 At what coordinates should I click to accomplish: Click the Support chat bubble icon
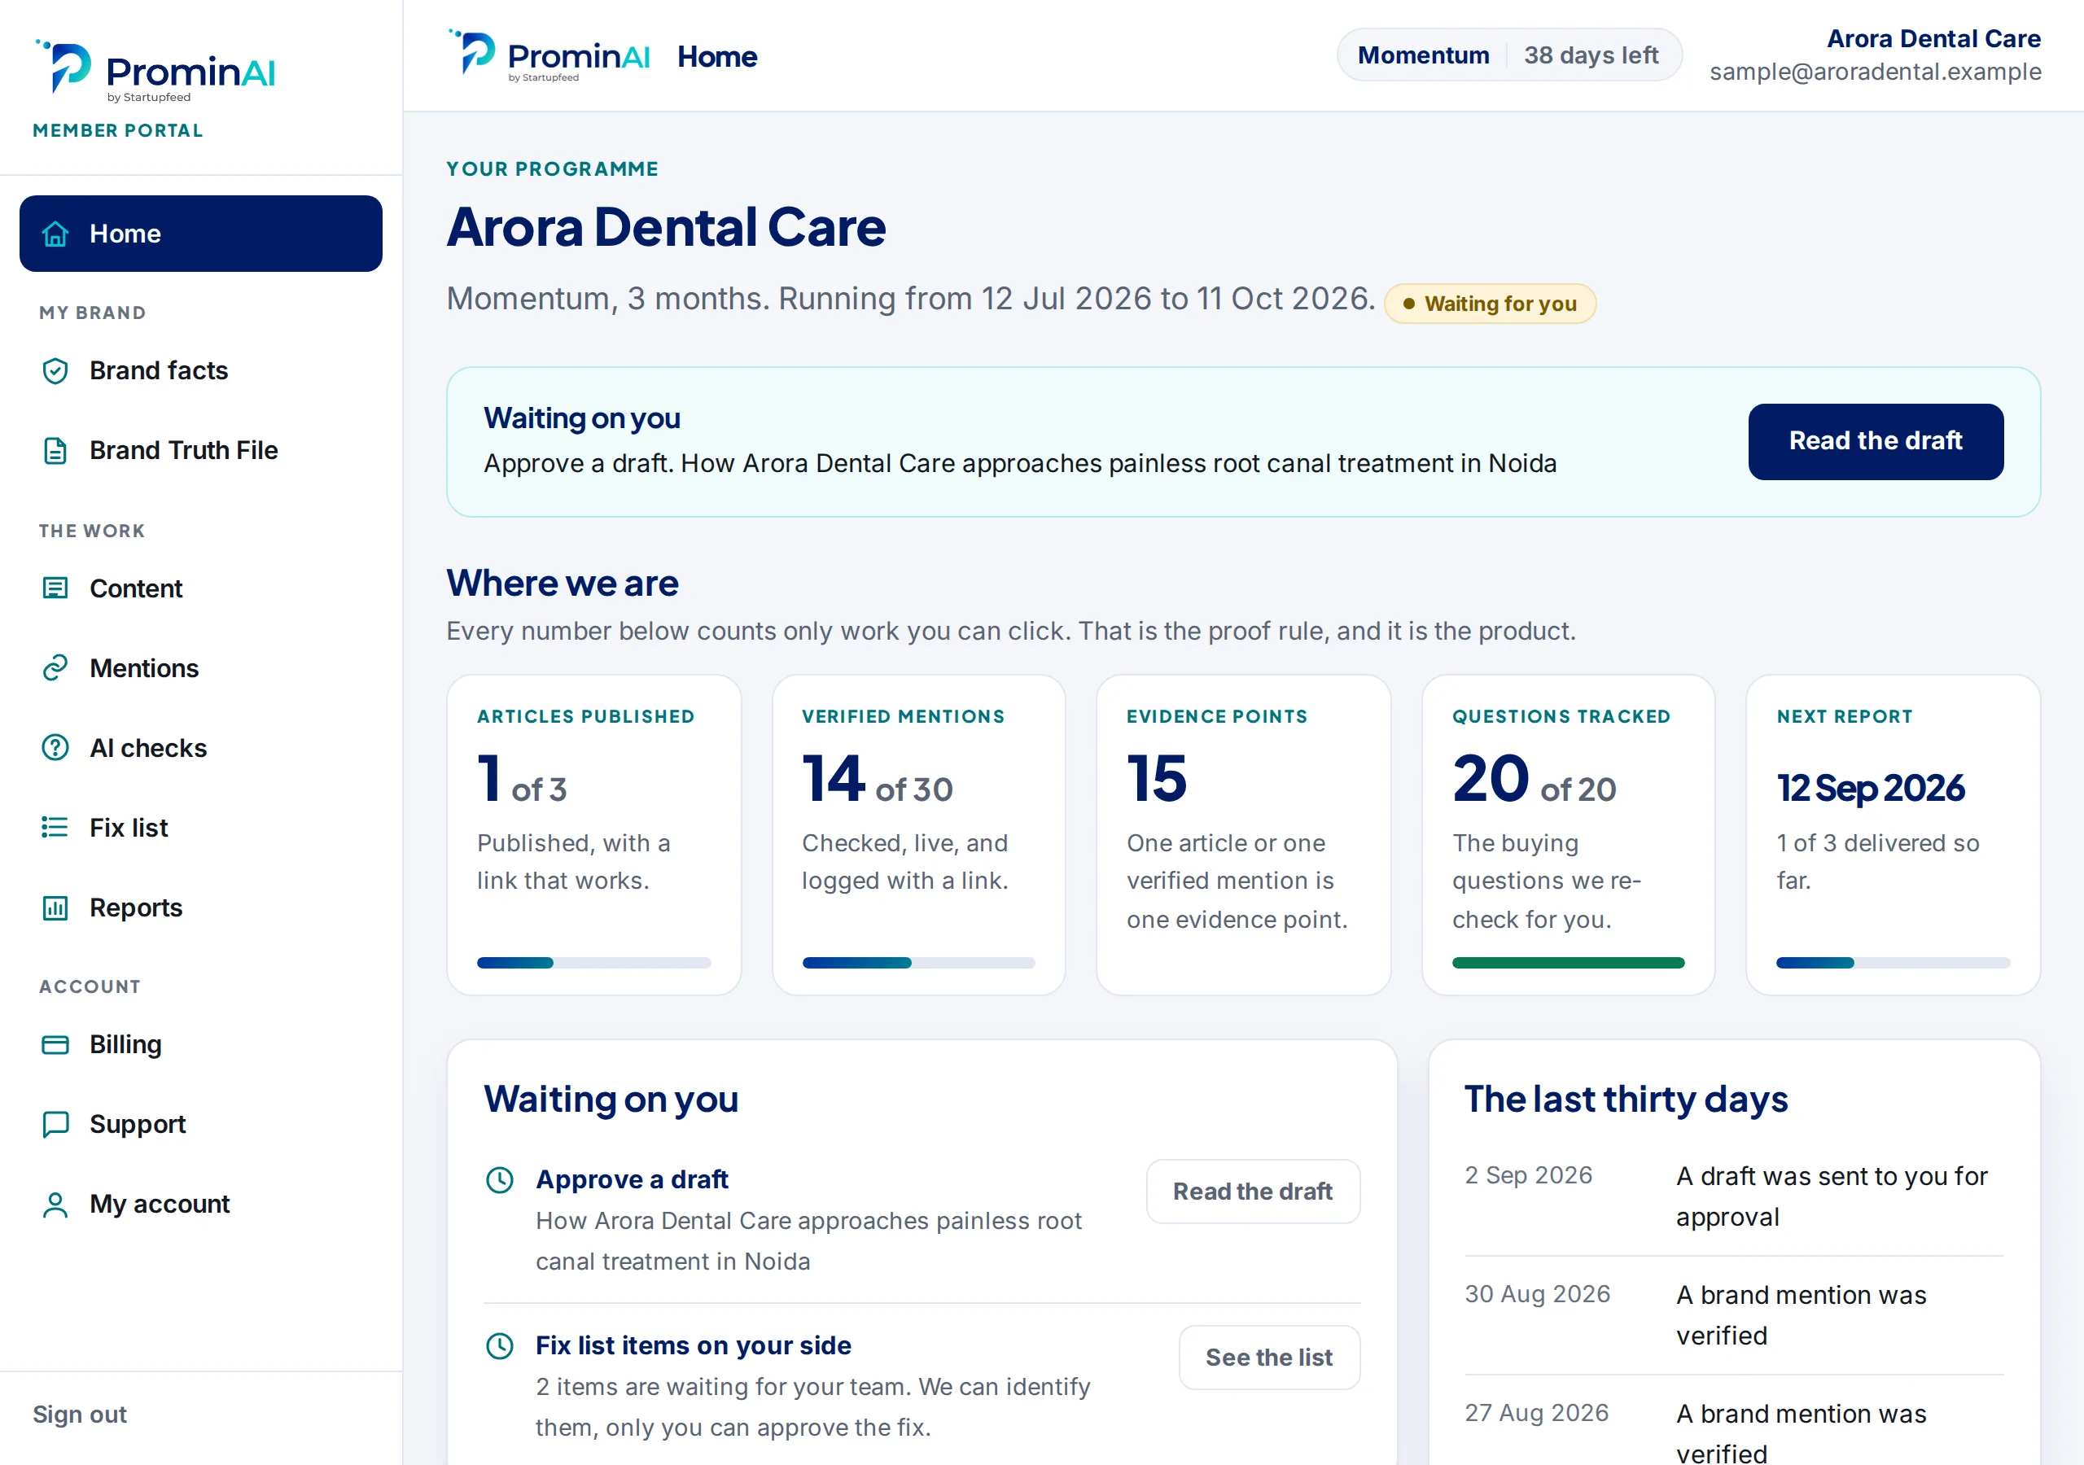click(x=55, y=1124)
